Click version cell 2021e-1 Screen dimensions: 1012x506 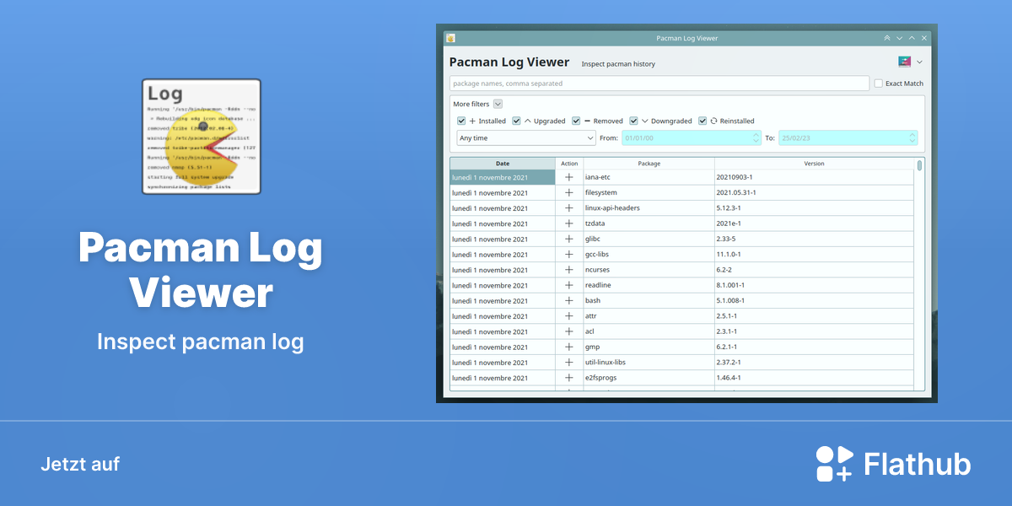814,223
